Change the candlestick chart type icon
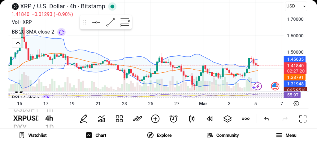Image resolution: width=317 pixels, height=142 pixels. (x=192, y=119)
